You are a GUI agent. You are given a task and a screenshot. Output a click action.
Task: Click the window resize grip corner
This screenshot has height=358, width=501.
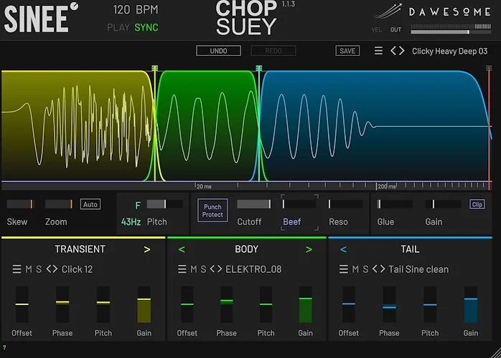click(x=496, y=353)
